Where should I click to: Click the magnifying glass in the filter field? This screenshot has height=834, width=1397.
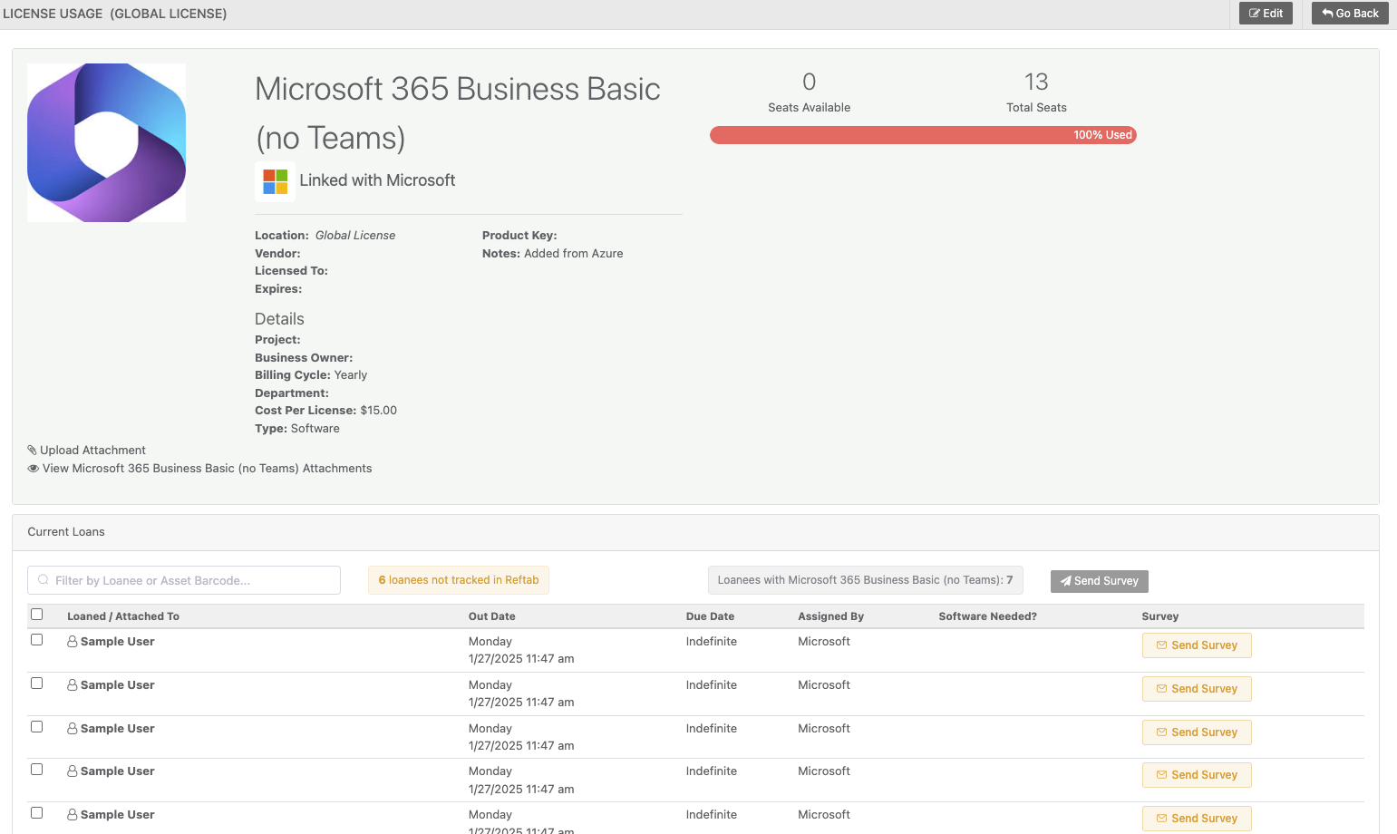tap(43, 579)
